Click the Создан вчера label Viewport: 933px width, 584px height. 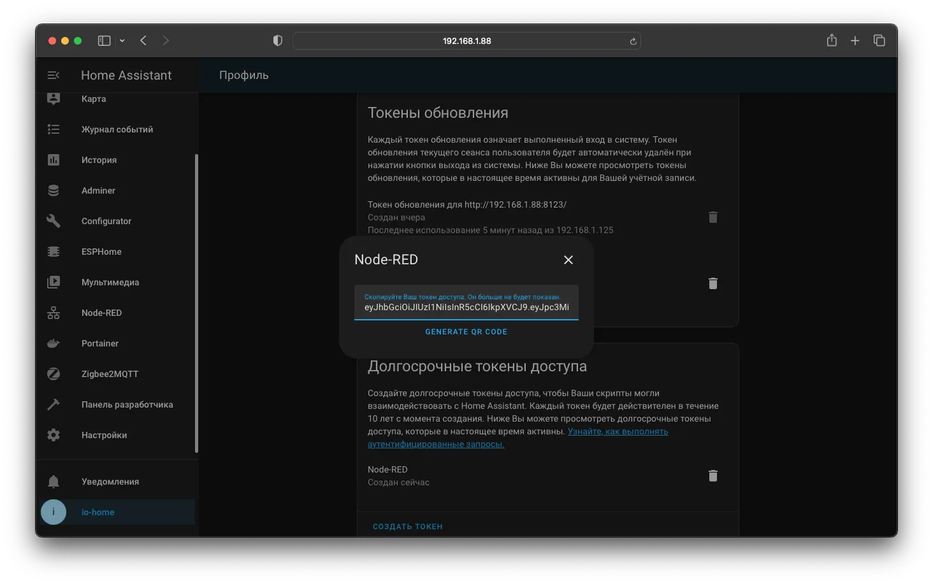(396, 217)
